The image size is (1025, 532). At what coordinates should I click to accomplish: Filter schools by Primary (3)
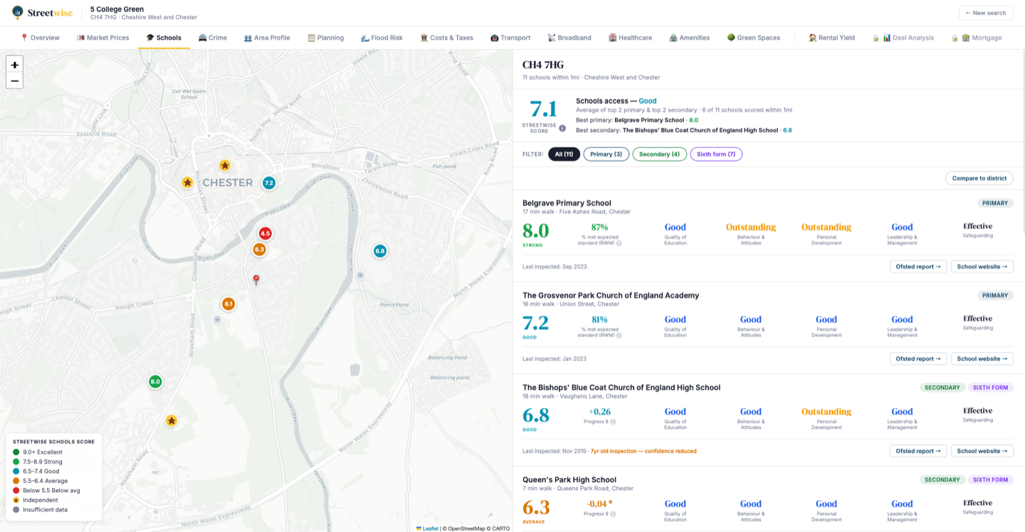tap(606, 154)
